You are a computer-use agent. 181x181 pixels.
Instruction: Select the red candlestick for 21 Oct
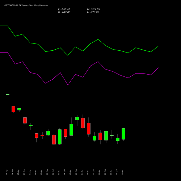(x=89, y=129)
